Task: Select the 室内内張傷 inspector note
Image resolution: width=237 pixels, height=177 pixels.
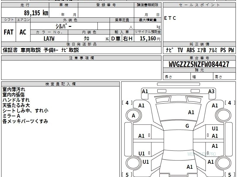Action: [x=13, y=95]
